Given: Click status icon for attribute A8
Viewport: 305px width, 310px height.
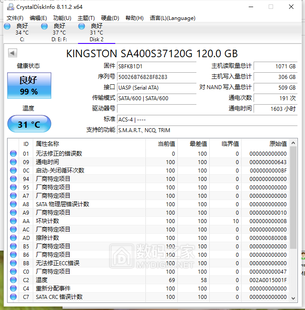Looking at the screenshot, I should click(13, 204).
